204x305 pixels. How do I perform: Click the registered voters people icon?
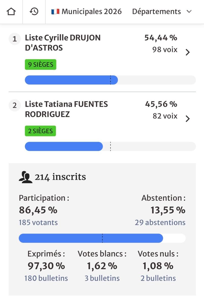tap(25, 177)
